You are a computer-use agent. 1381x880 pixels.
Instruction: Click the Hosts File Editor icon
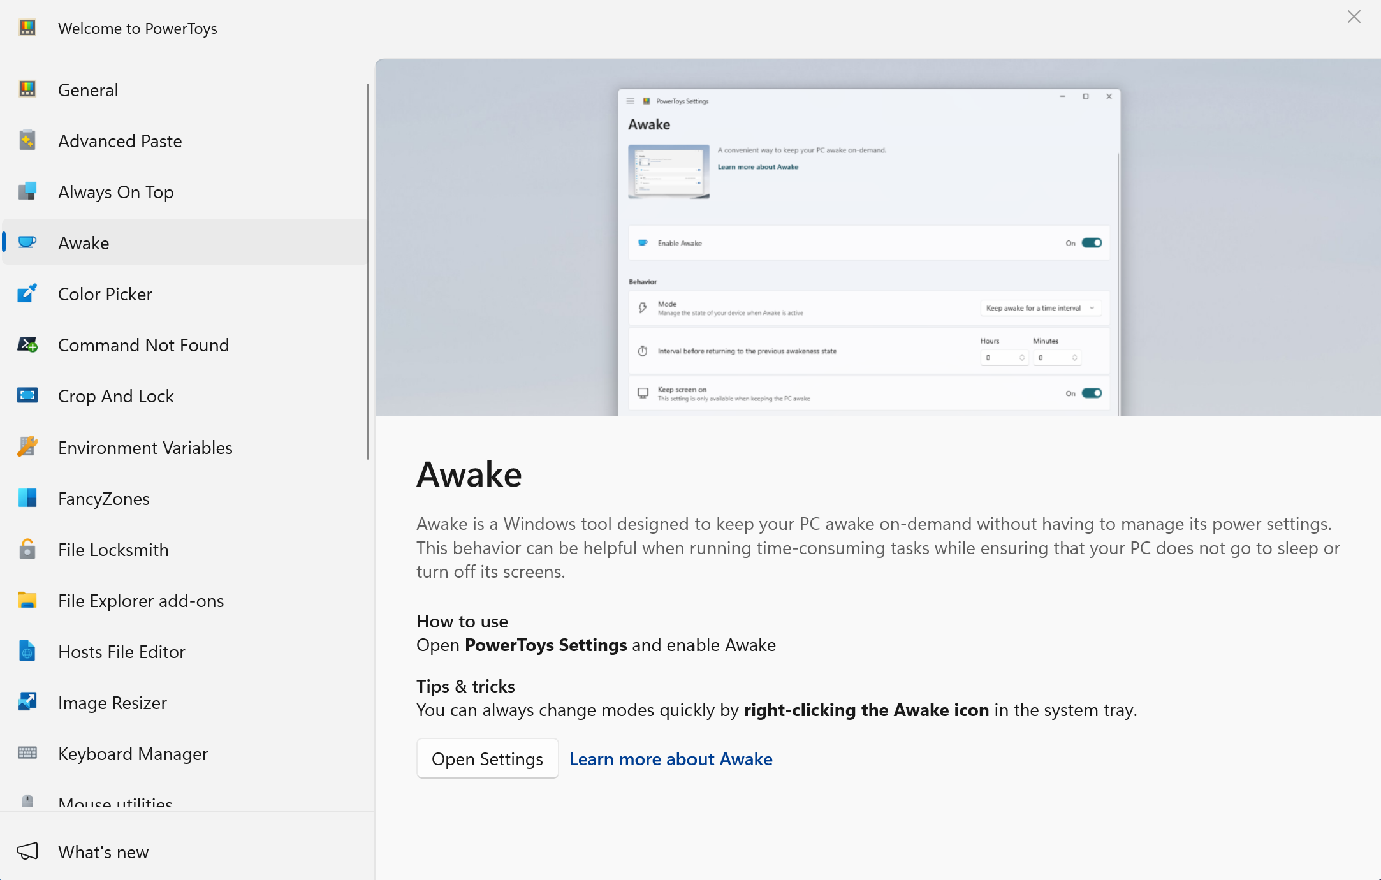point(27,652)
